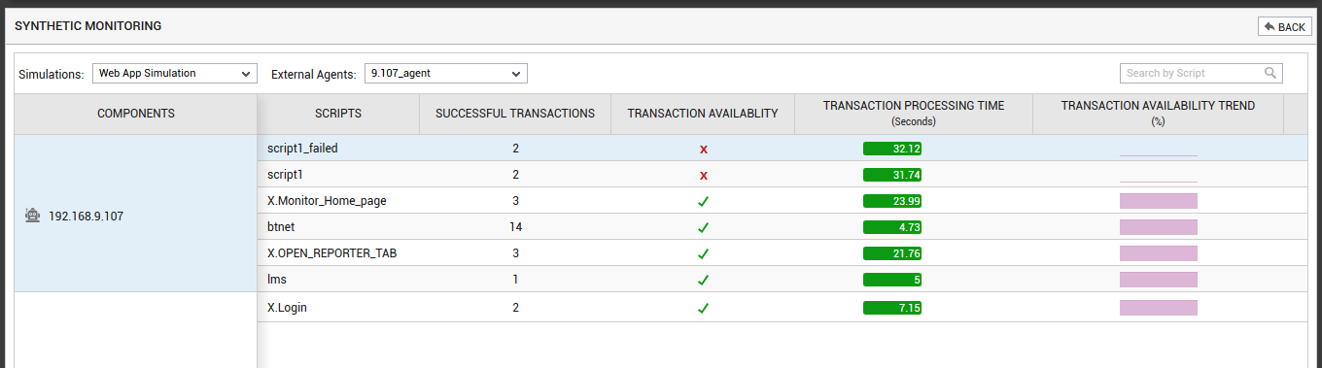Open the lms script
This screenshot has height=368, width=1322.
point(276,280)
